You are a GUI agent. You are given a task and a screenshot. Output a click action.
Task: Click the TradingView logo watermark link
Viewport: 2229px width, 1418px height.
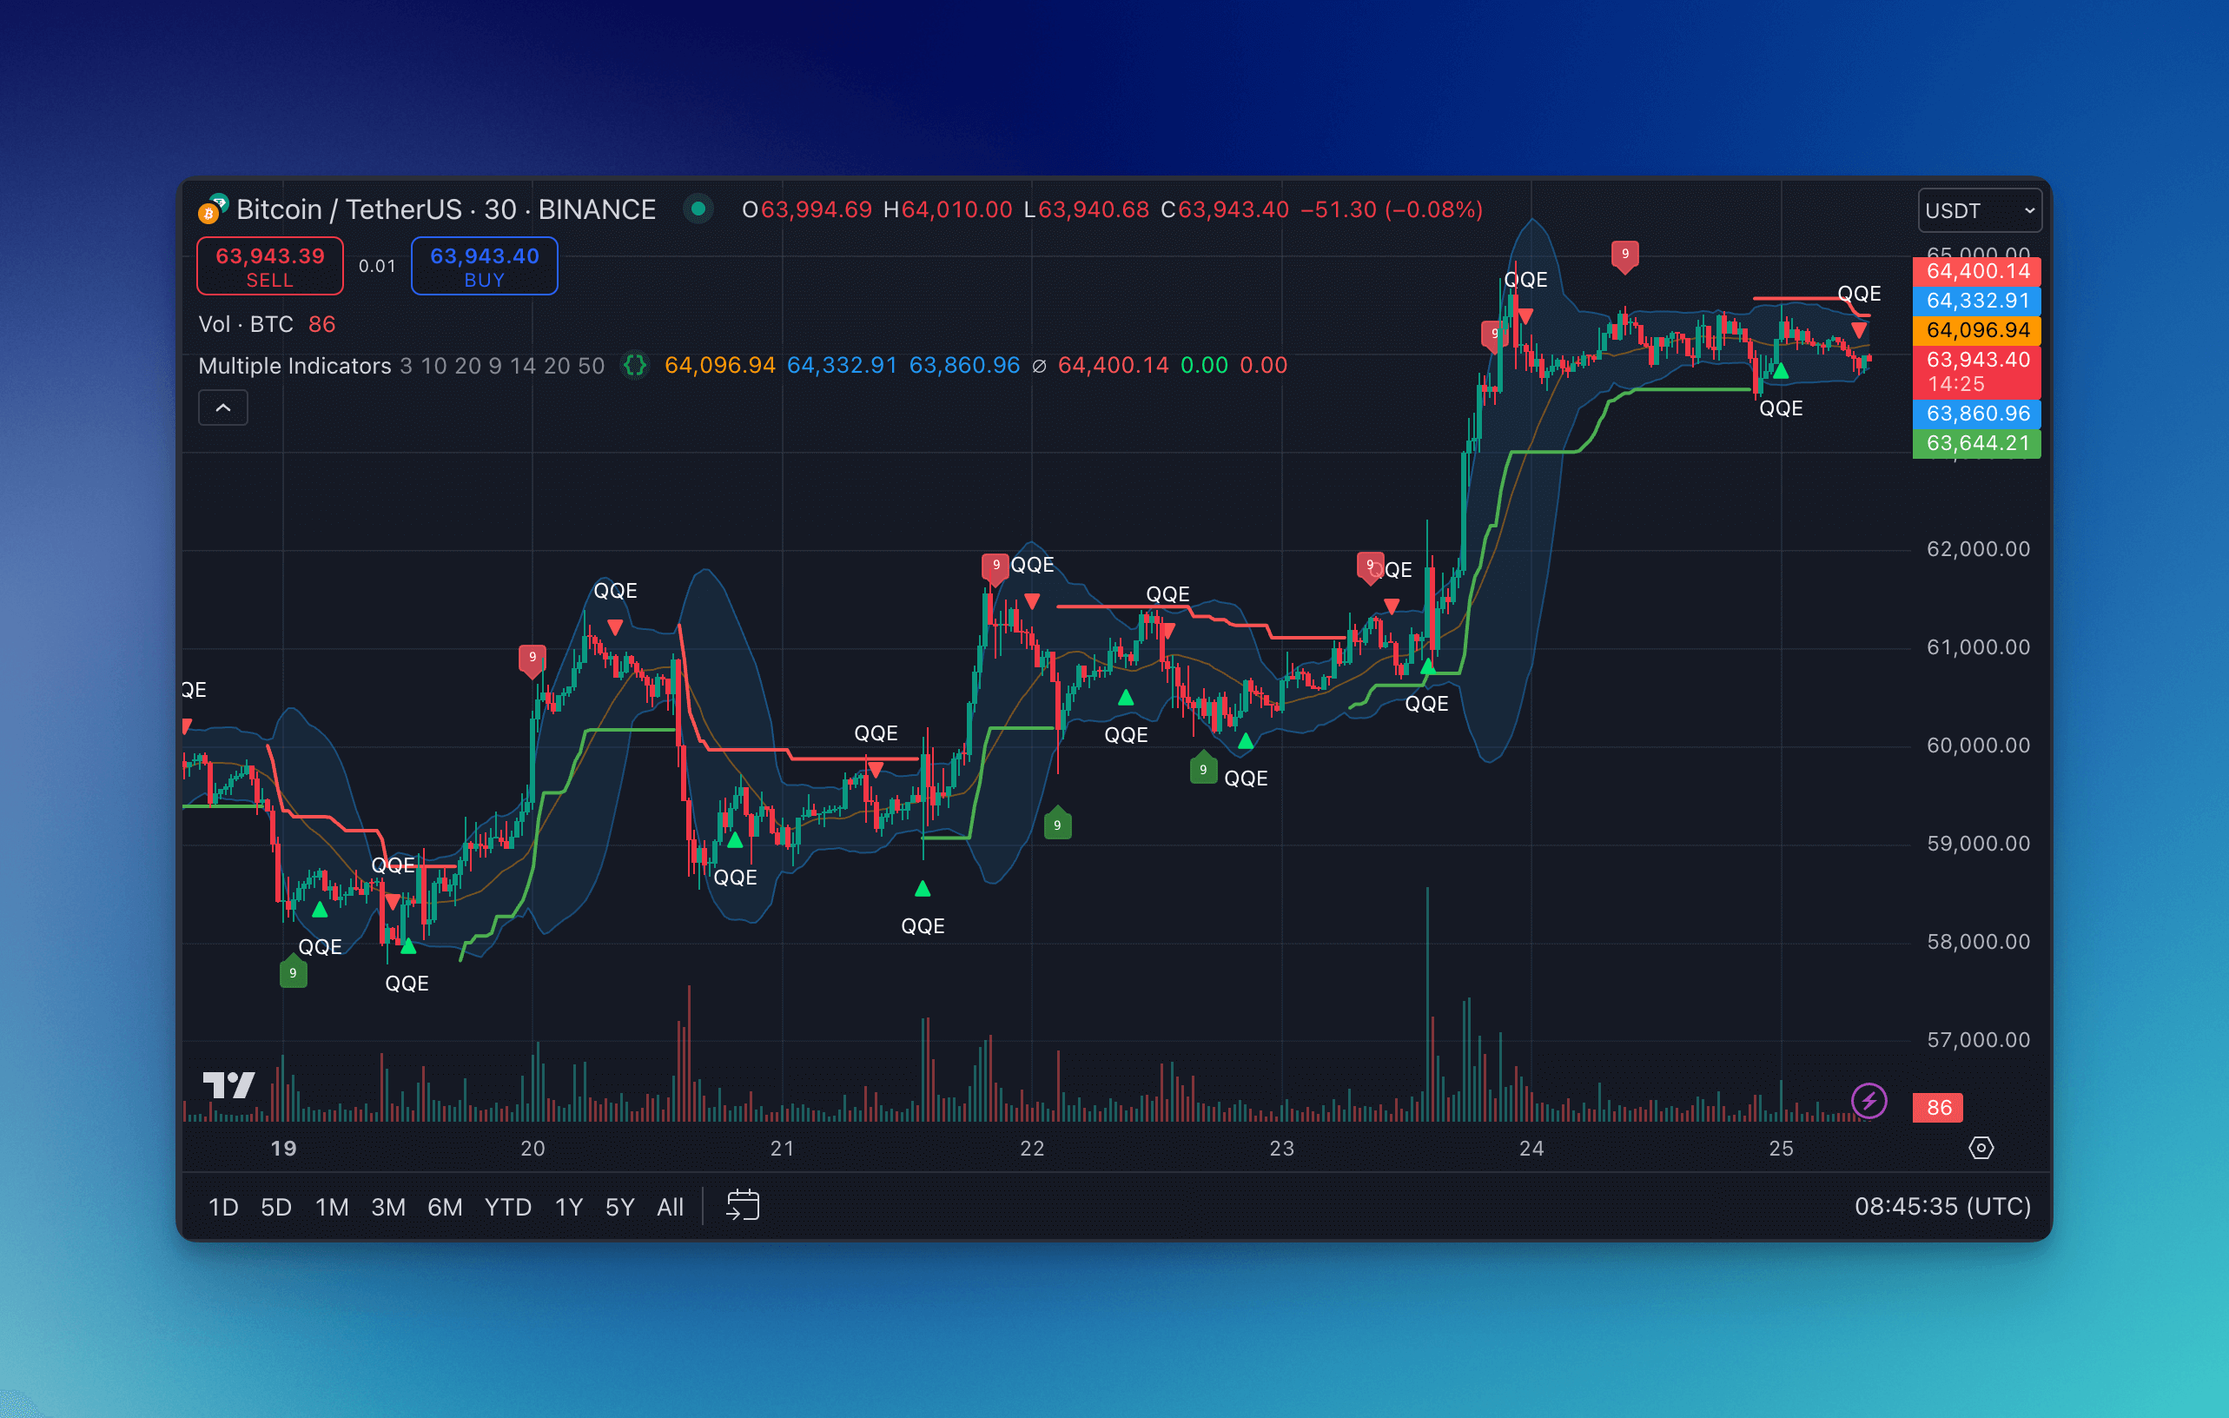[x=228, y=1085]
